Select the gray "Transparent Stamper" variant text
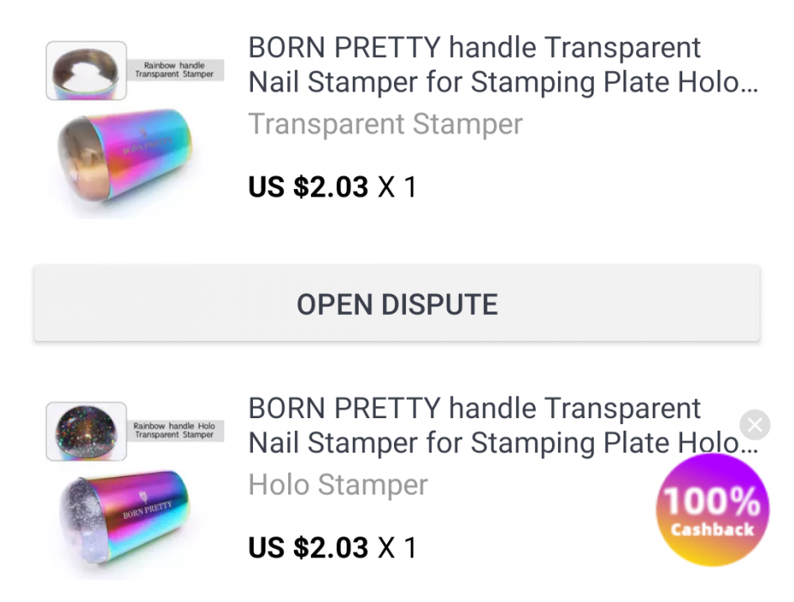This screenshot has width=794, height=602. coord(386,124)
